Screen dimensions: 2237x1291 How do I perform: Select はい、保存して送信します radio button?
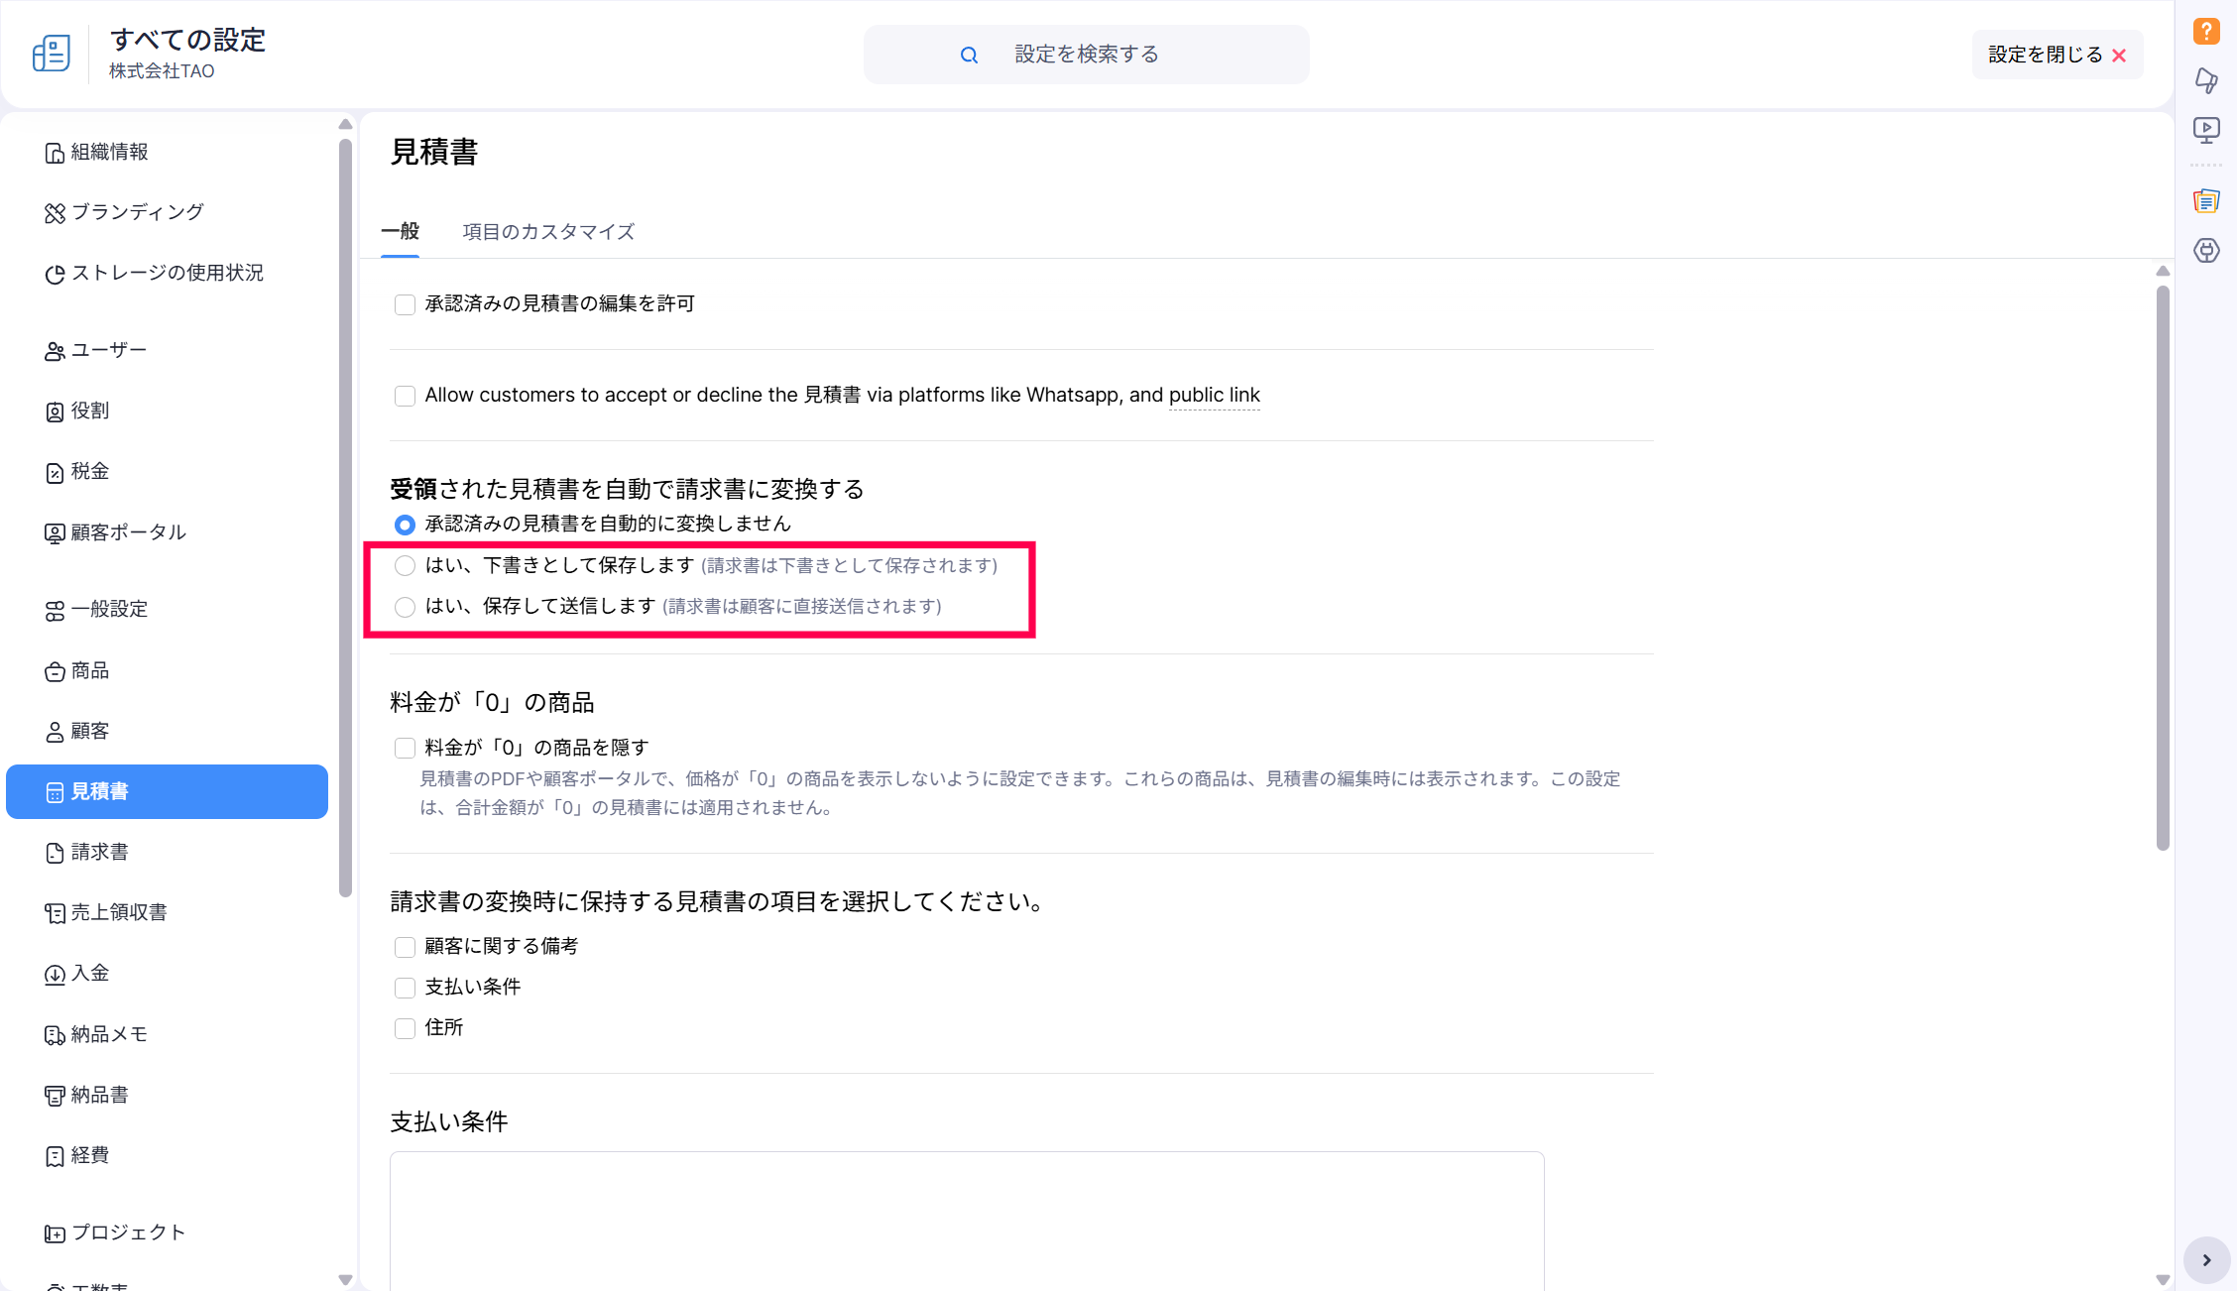point(405,607)
